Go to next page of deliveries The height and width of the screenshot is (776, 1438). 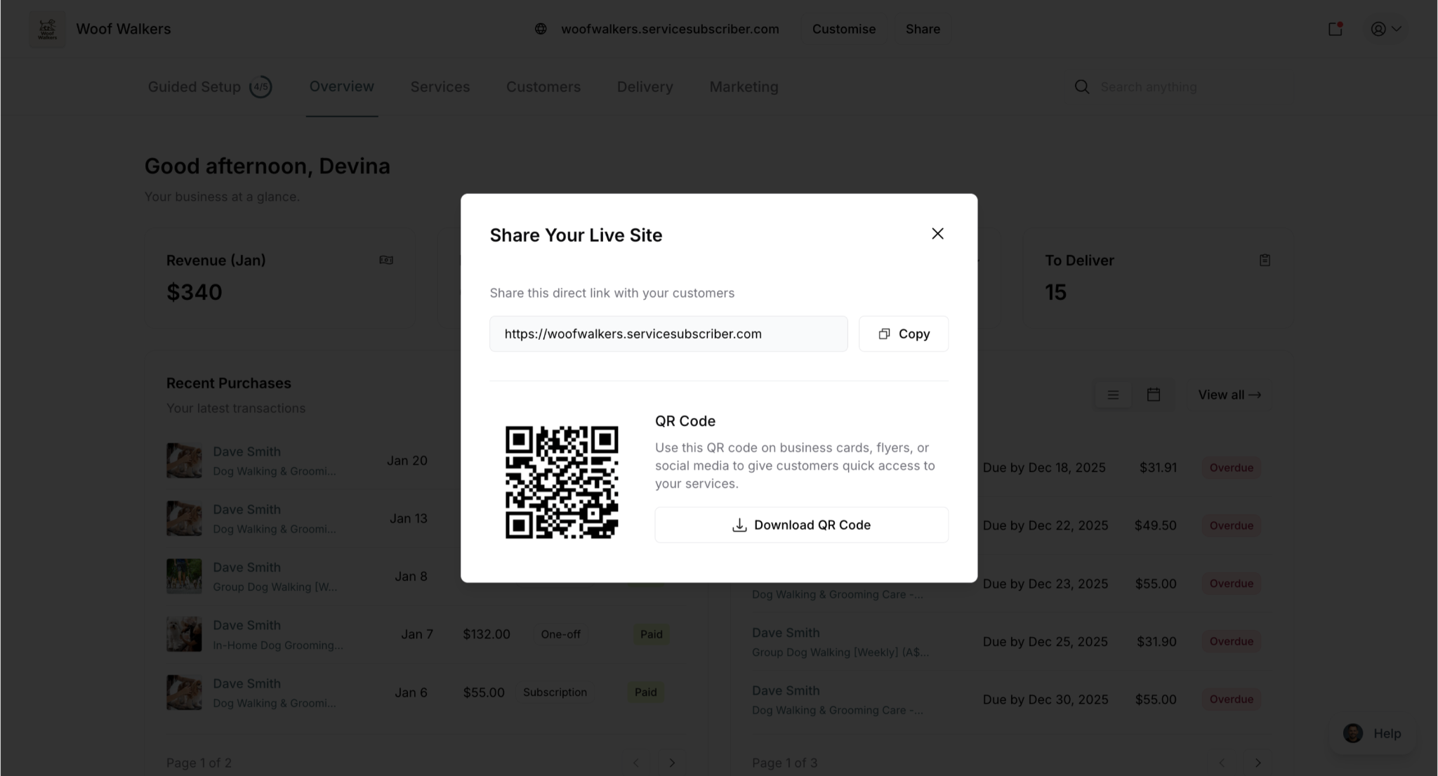(1258, 763)
